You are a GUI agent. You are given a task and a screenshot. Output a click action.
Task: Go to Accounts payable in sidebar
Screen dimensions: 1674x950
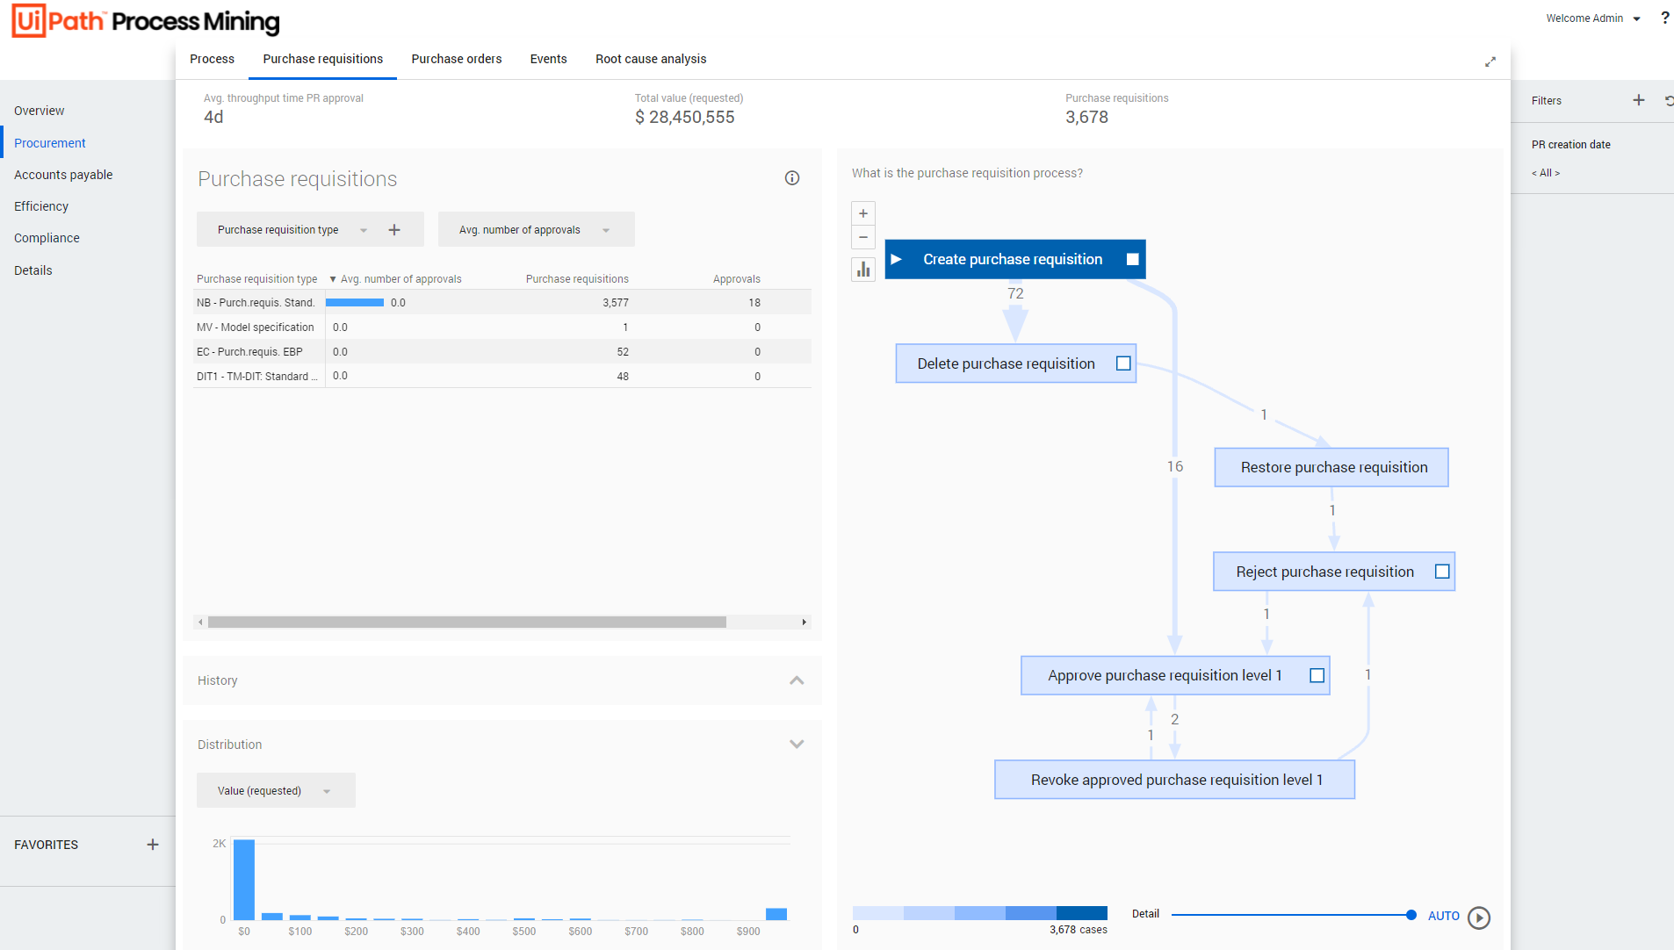(63, 175)
